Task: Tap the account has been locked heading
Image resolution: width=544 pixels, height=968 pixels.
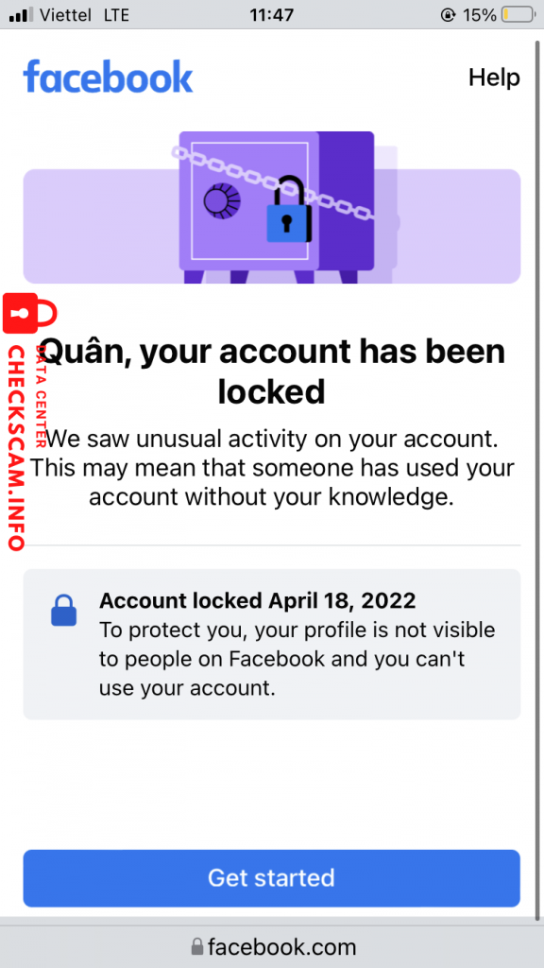Action: point(271,371)
